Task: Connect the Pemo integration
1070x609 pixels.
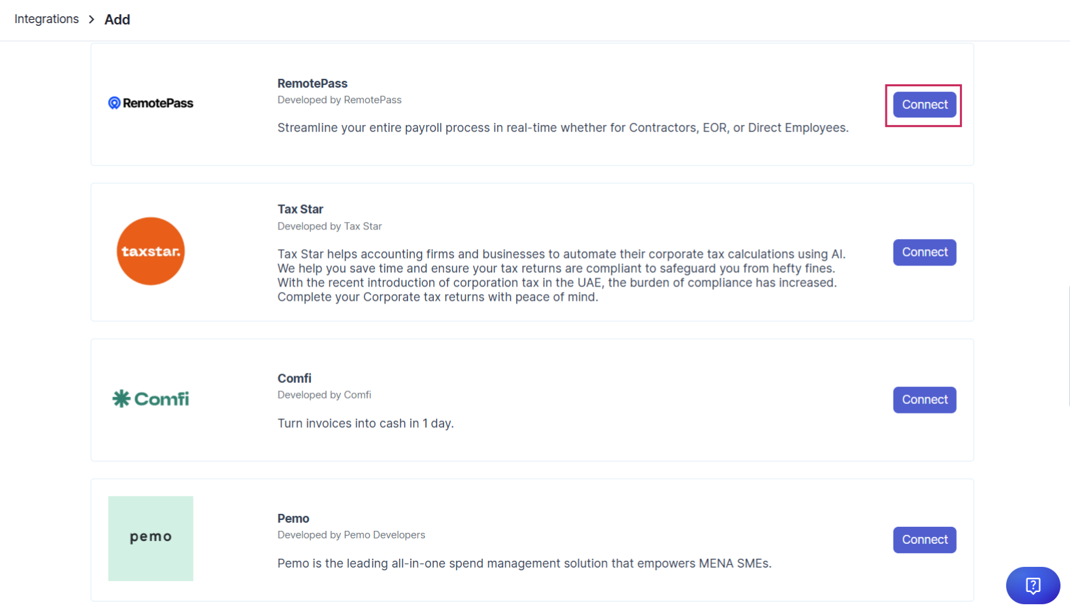Action: click(x=924, y=540)
